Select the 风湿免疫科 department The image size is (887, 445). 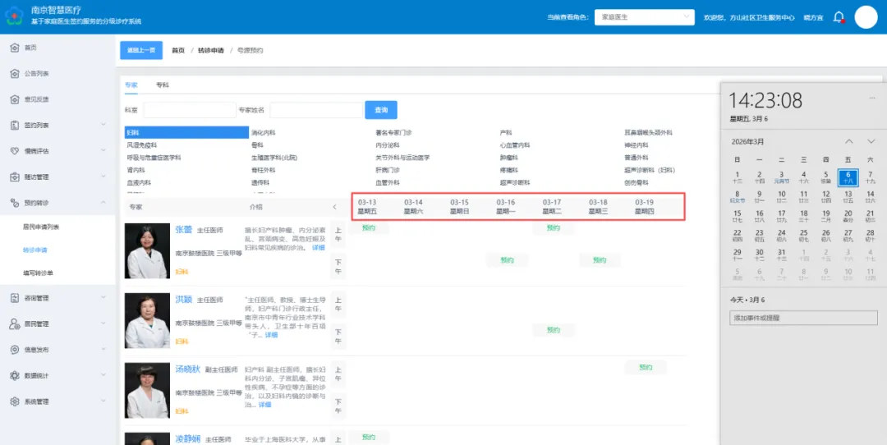coord(142,145)
